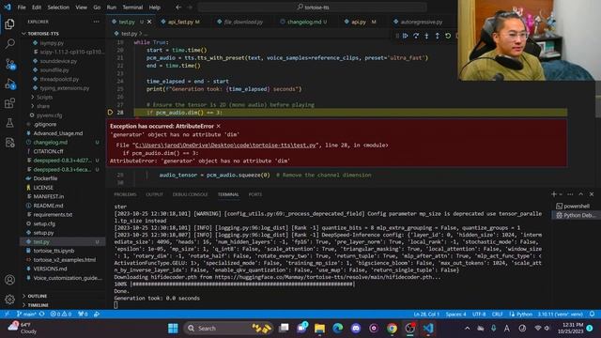Open requirements.txt in explorer
The width and height of the screenshot is (601, 338).
pyautogui.click(x=53, y=215)
